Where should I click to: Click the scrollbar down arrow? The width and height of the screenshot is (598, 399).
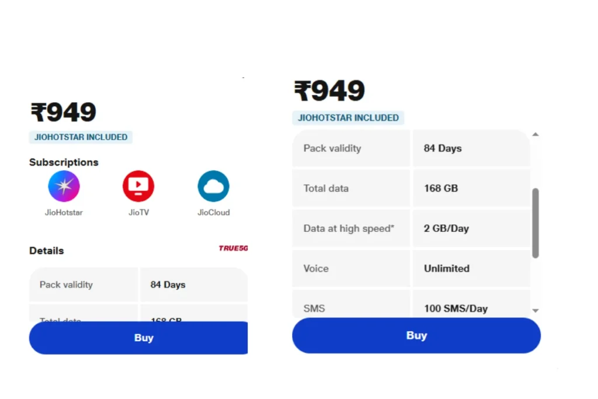pos(536,311)
